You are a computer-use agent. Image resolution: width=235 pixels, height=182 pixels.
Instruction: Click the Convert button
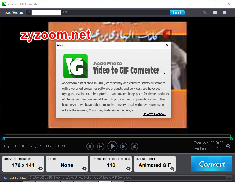click(x=212, y=164)
